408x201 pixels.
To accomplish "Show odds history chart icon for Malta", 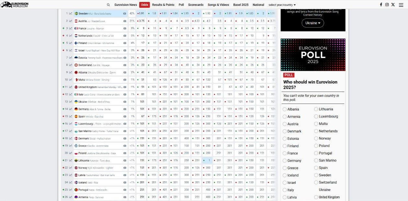I will (x=71, y=80).
